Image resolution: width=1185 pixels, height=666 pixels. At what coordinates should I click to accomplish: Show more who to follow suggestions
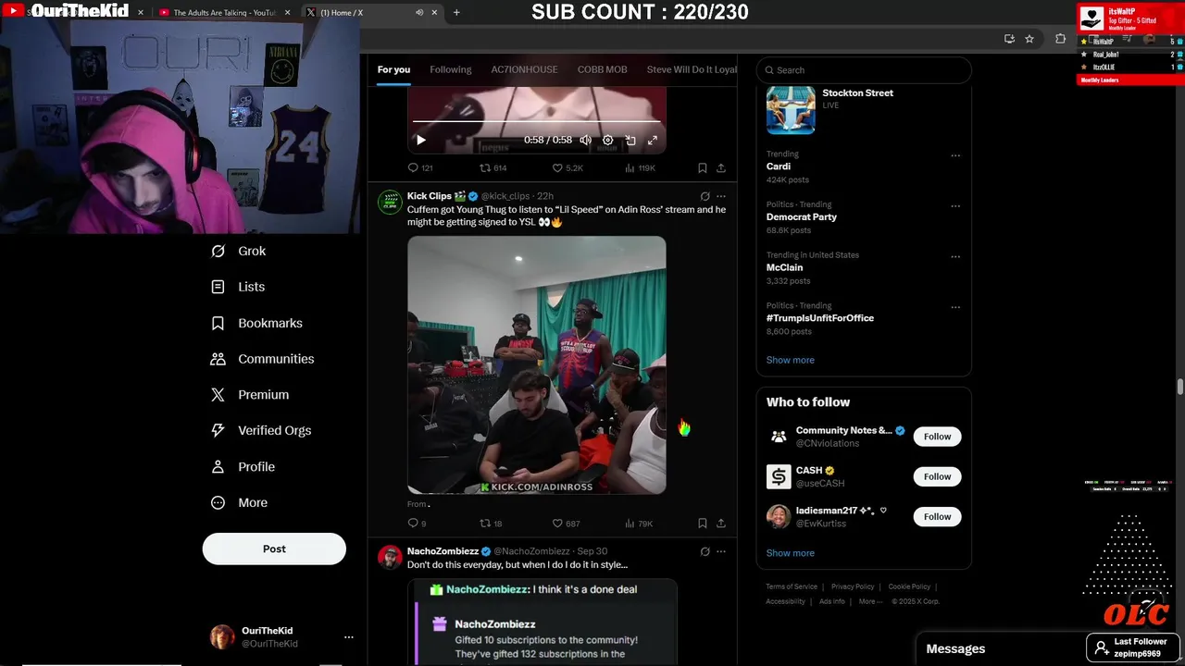(x=791, y=553)
